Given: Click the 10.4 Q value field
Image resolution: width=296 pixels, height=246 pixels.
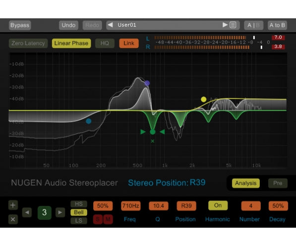Looking at the screenshot, I should point(159,205).
